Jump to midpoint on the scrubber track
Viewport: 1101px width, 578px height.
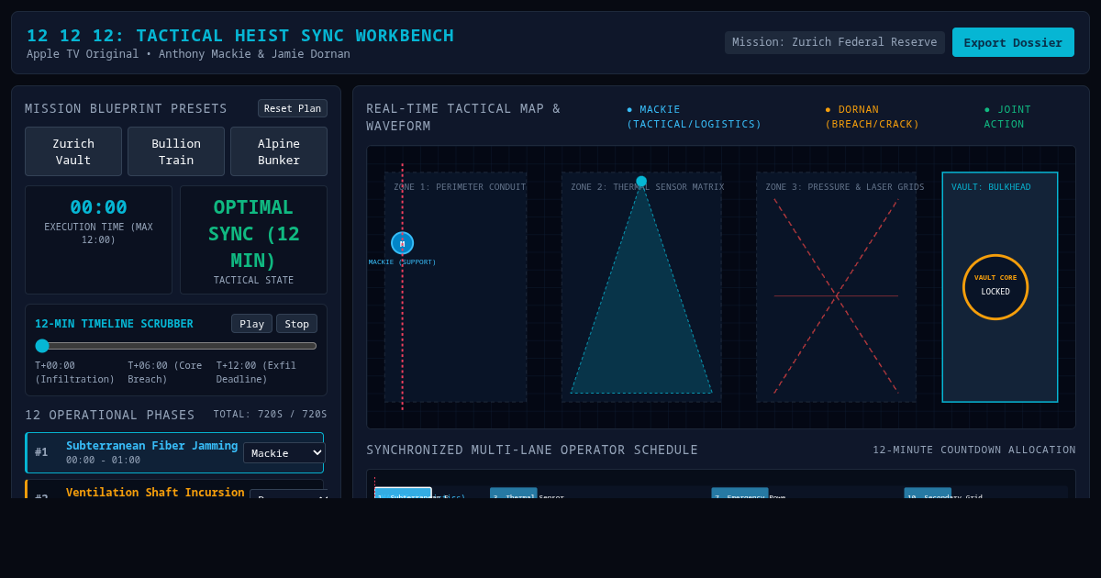click(176, 346)
